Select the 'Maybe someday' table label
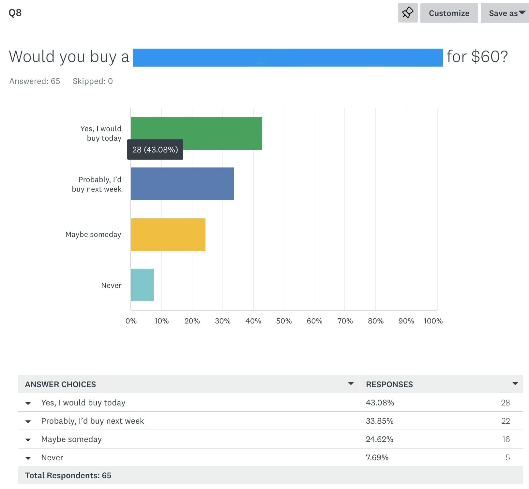This screenshot has height=489, width=529. (71, 439)
